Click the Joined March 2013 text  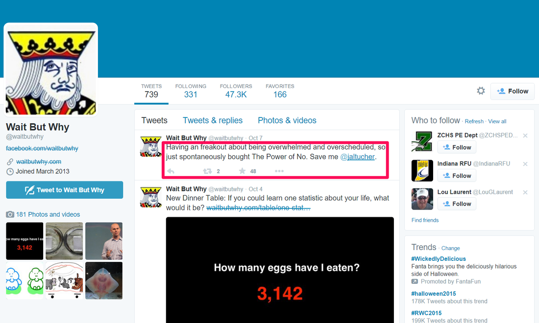point(43,171)
